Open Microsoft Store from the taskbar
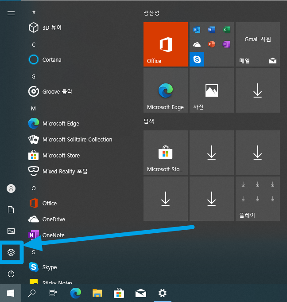The width and height of the screenshot is (287, 302). 119,293
